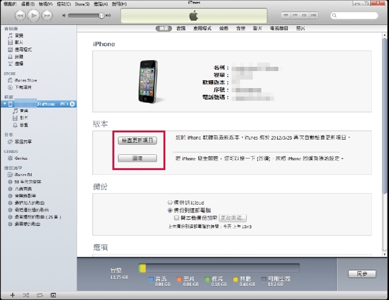Add a new playlist with the plus icon

click(12, 295)
